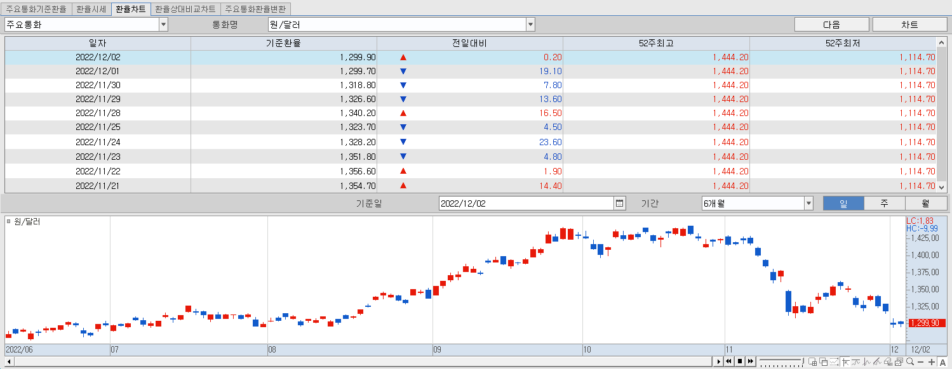952x369 pixels.
Task: Click the diagonal trend-line chart icon
Action: click(x=877, y=361)
